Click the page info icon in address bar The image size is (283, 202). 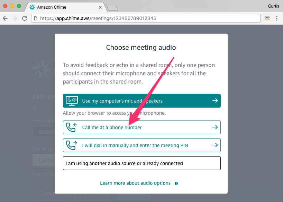36,18
